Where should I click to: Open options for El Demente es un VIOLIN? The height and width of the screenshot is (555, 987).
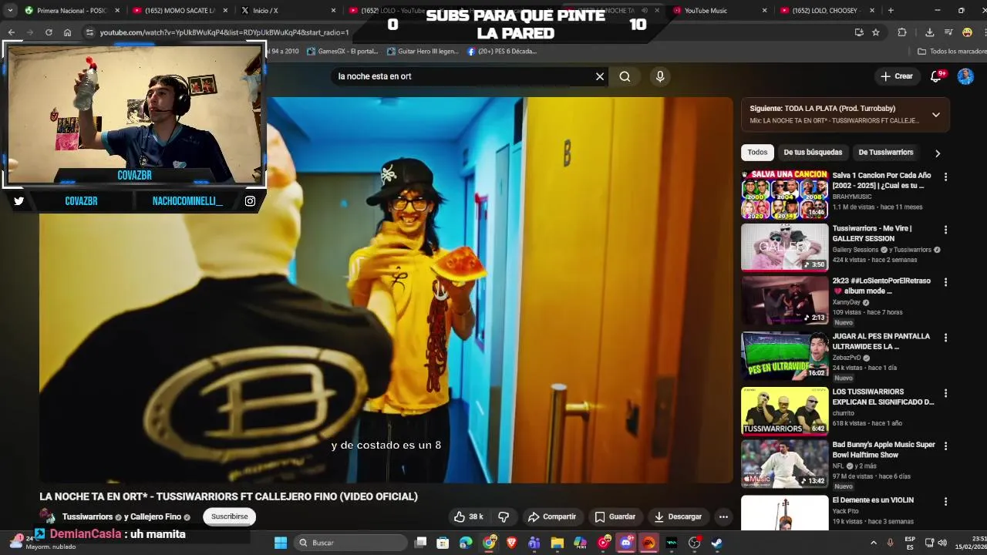pos(945,501)
